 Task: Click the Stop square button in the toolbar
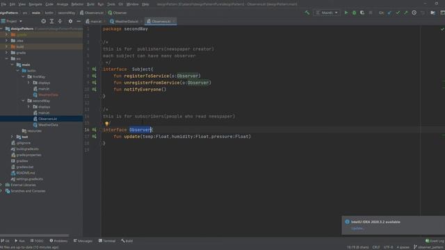(371, 12)
